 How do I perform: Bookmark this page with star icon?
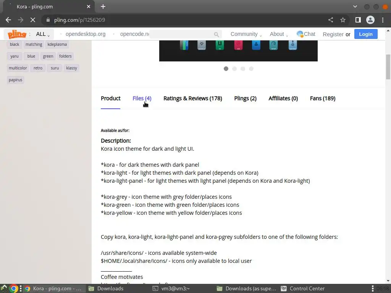[343, 20]
